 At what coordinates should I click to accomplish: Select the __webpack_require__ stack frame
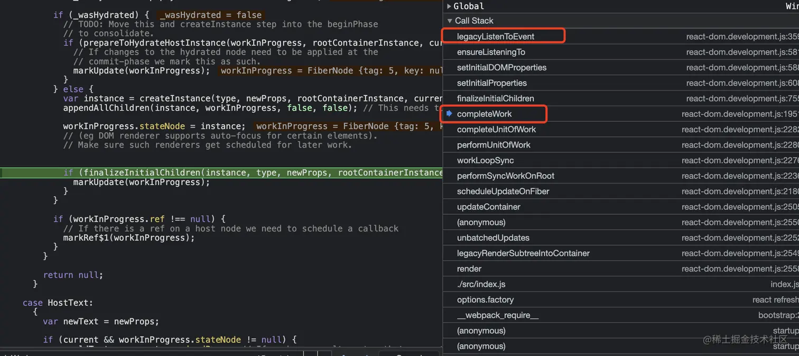(620, 315)
